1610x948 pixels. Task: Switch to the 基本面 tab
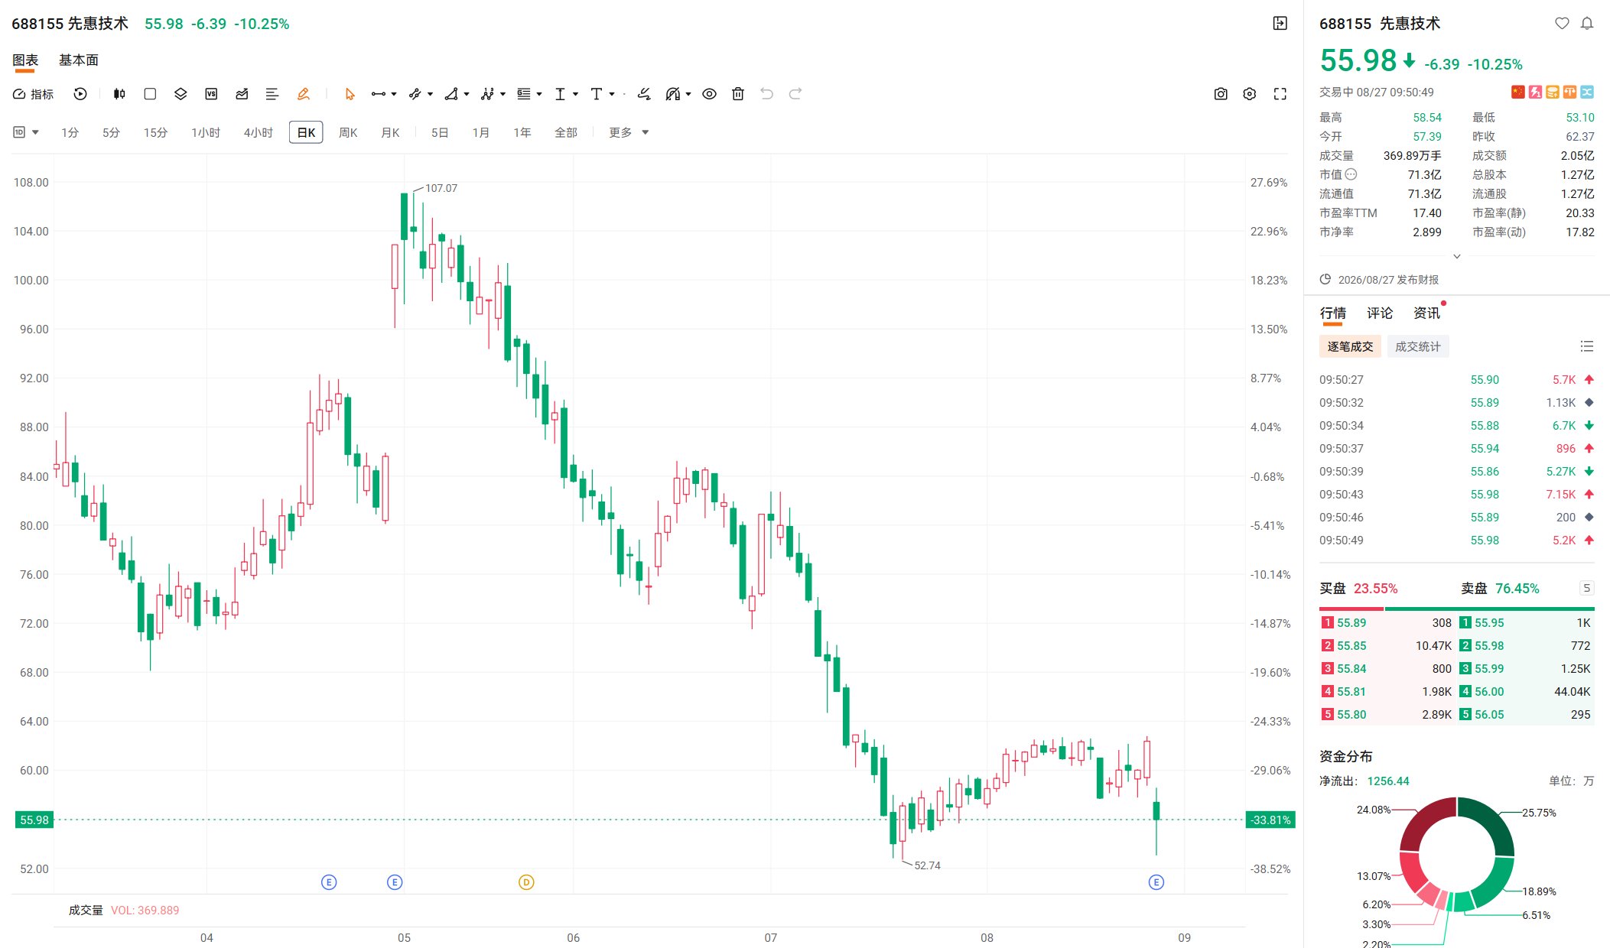click(x=79, y=60)
